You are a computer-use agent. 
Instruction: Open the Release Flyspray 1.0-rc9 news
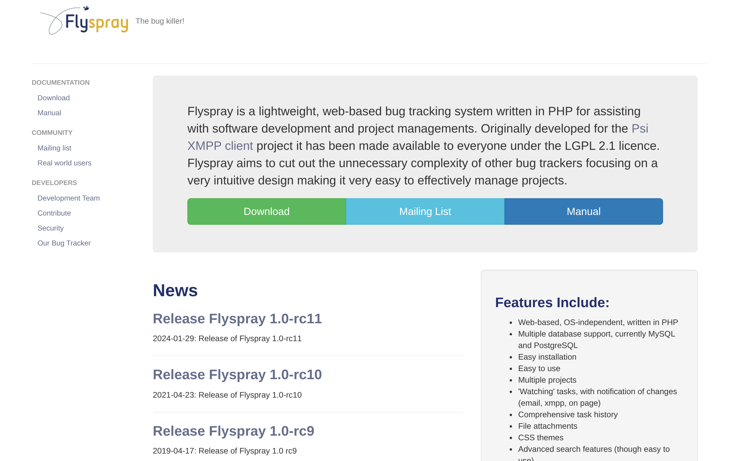point(234,431)
